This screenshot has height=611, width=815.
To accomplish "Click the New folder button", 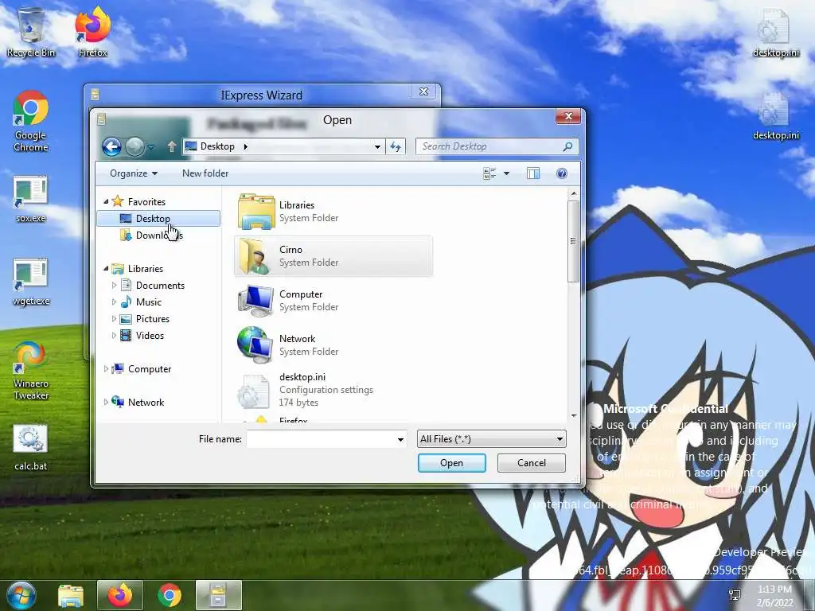I will (x=205, y=173).
